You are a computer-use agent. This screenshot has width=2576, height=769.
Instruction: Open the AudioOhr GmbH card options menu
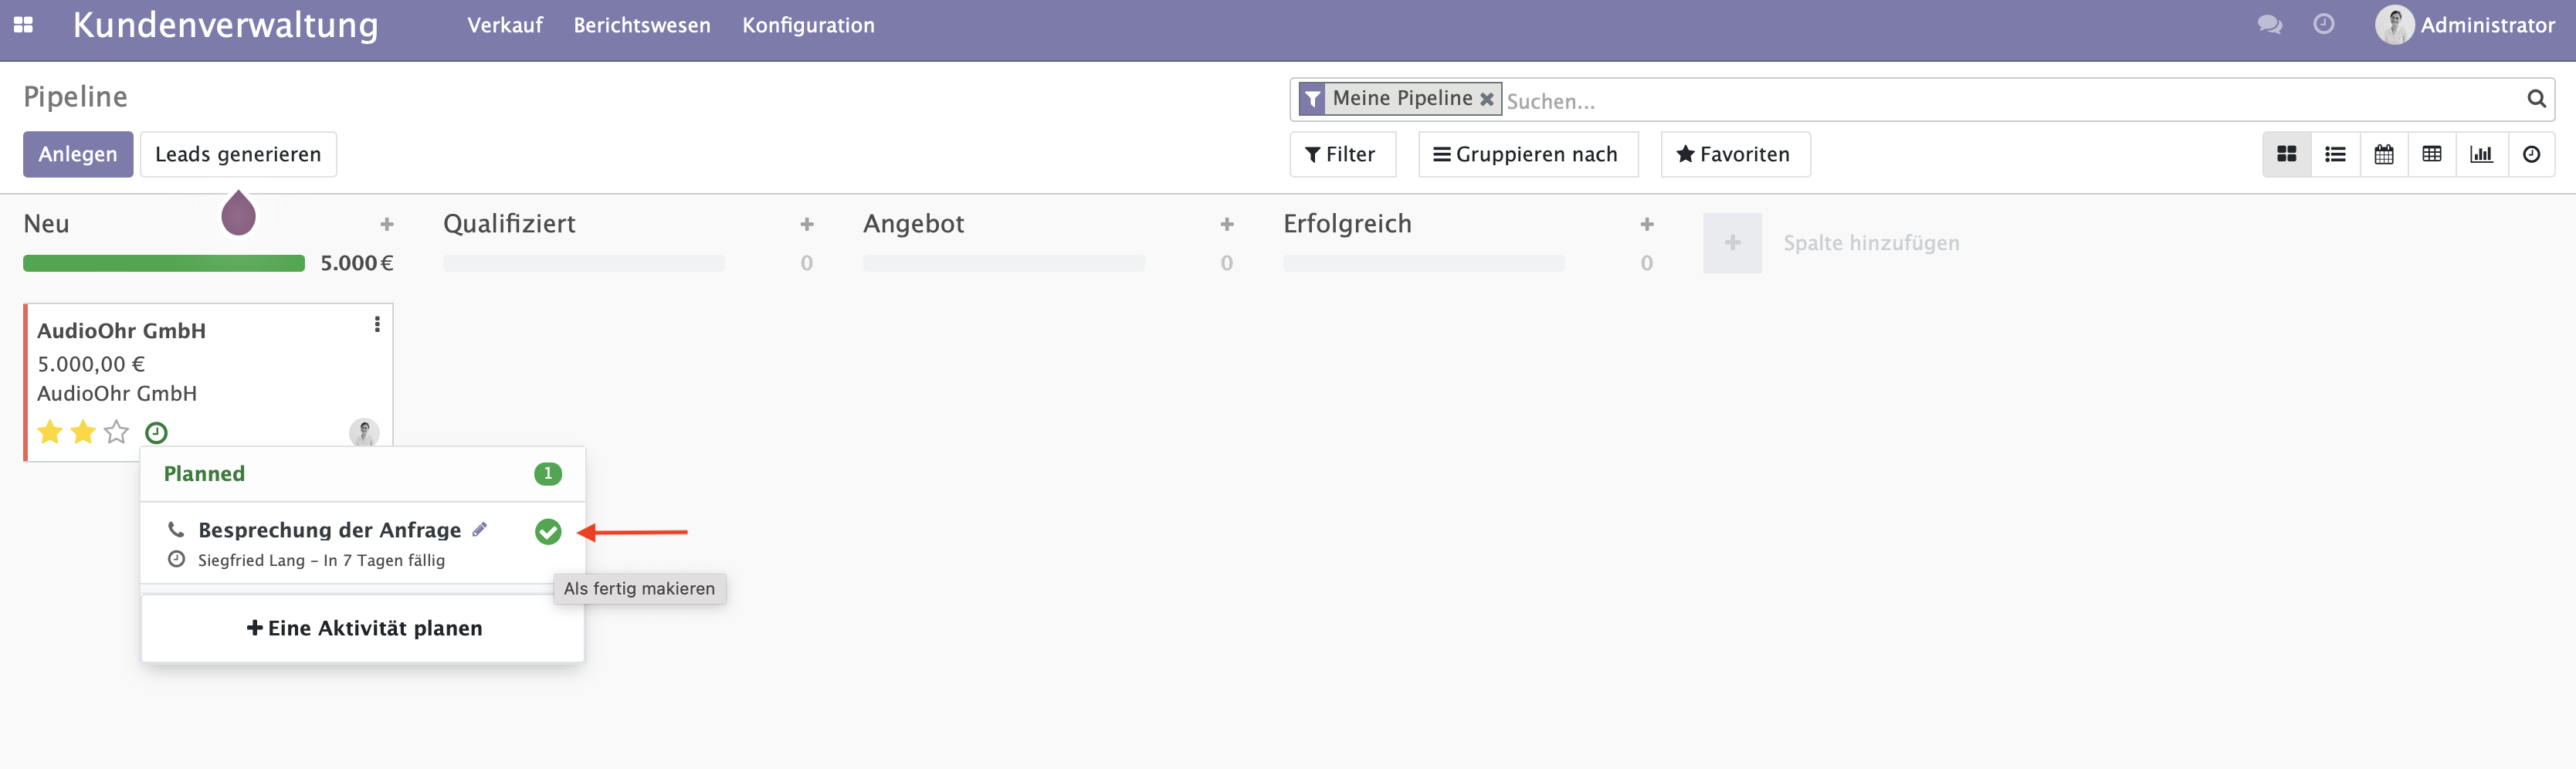pos(377,324)
